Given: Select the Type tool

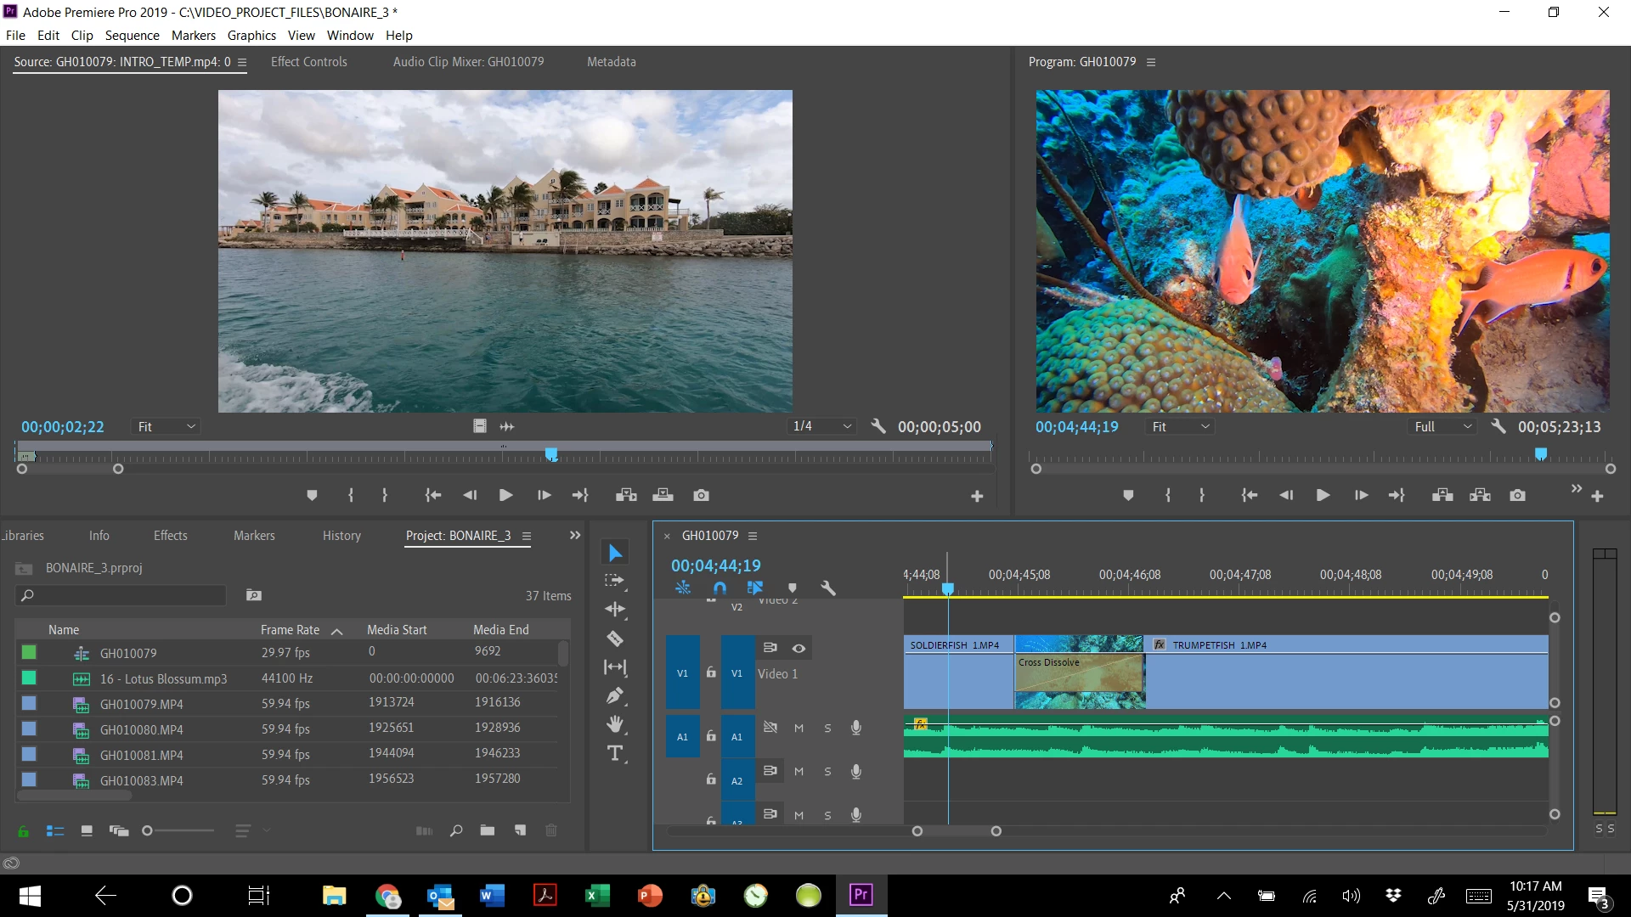Looking at the screenshot, I should pyautogui.click(x=615, y=754).
